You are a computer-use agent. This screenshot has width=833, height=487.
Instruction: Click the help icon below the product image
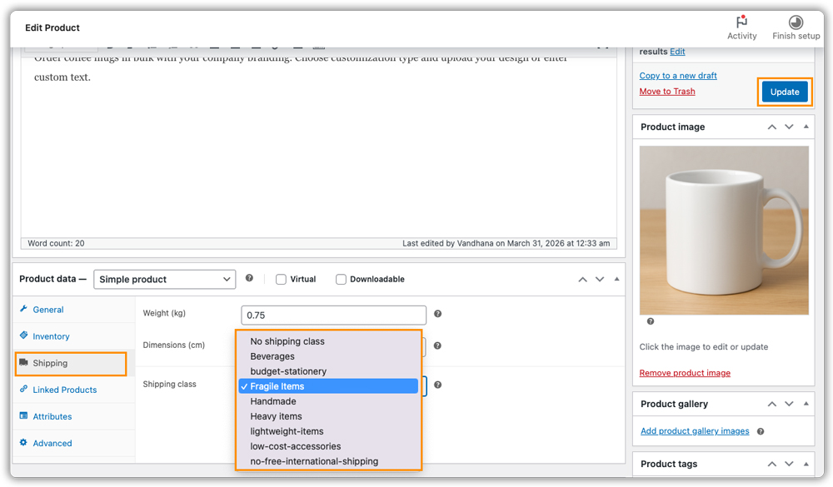click(x=651, y=321)
